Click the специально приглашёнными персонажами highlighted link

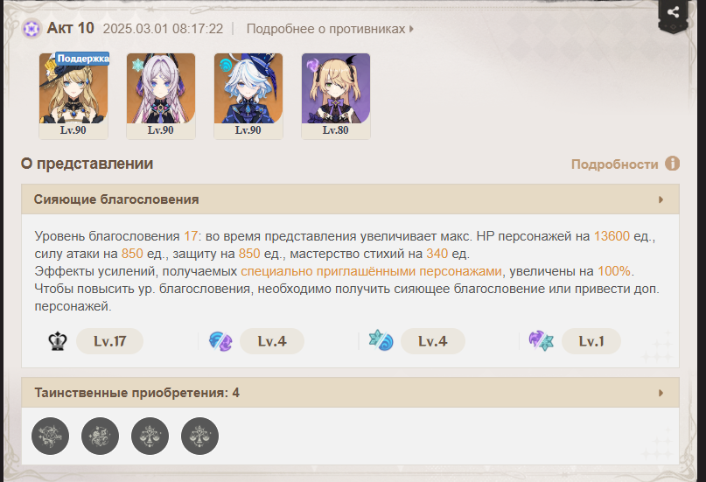(371, 271)
